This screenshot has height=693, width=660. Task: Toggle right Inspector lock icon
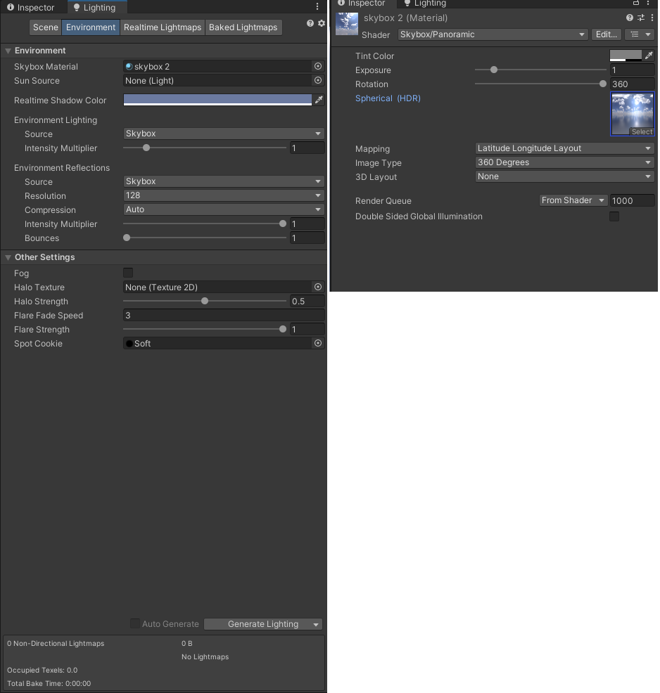[x=636, y=3]
